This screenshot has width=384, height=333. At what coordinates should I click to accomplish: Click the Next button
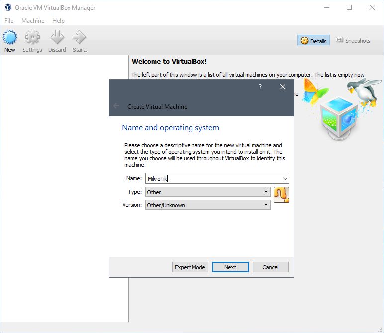coord(230,267)
